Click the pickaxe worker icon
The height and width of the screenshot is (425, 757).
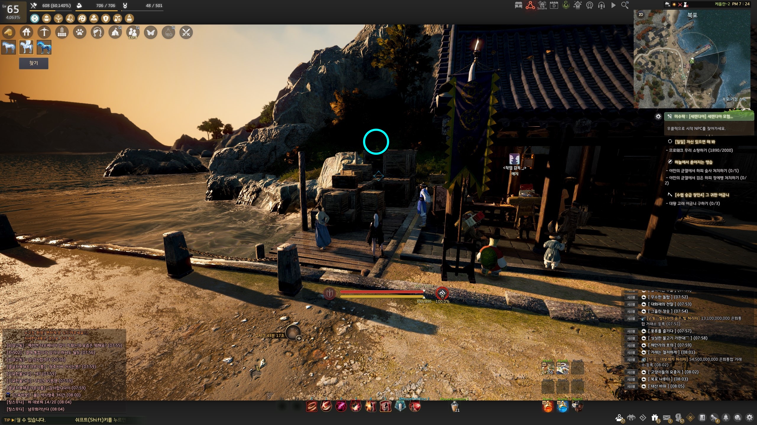point(44,32)
